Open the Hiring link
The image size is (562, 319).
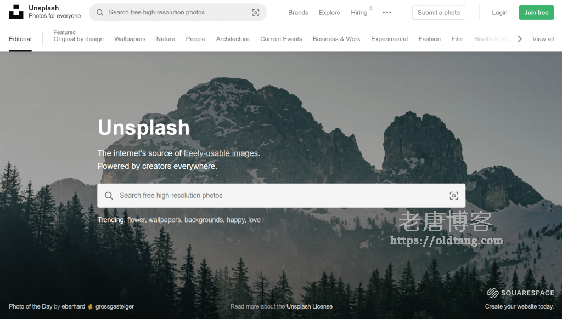click(359, 13)
